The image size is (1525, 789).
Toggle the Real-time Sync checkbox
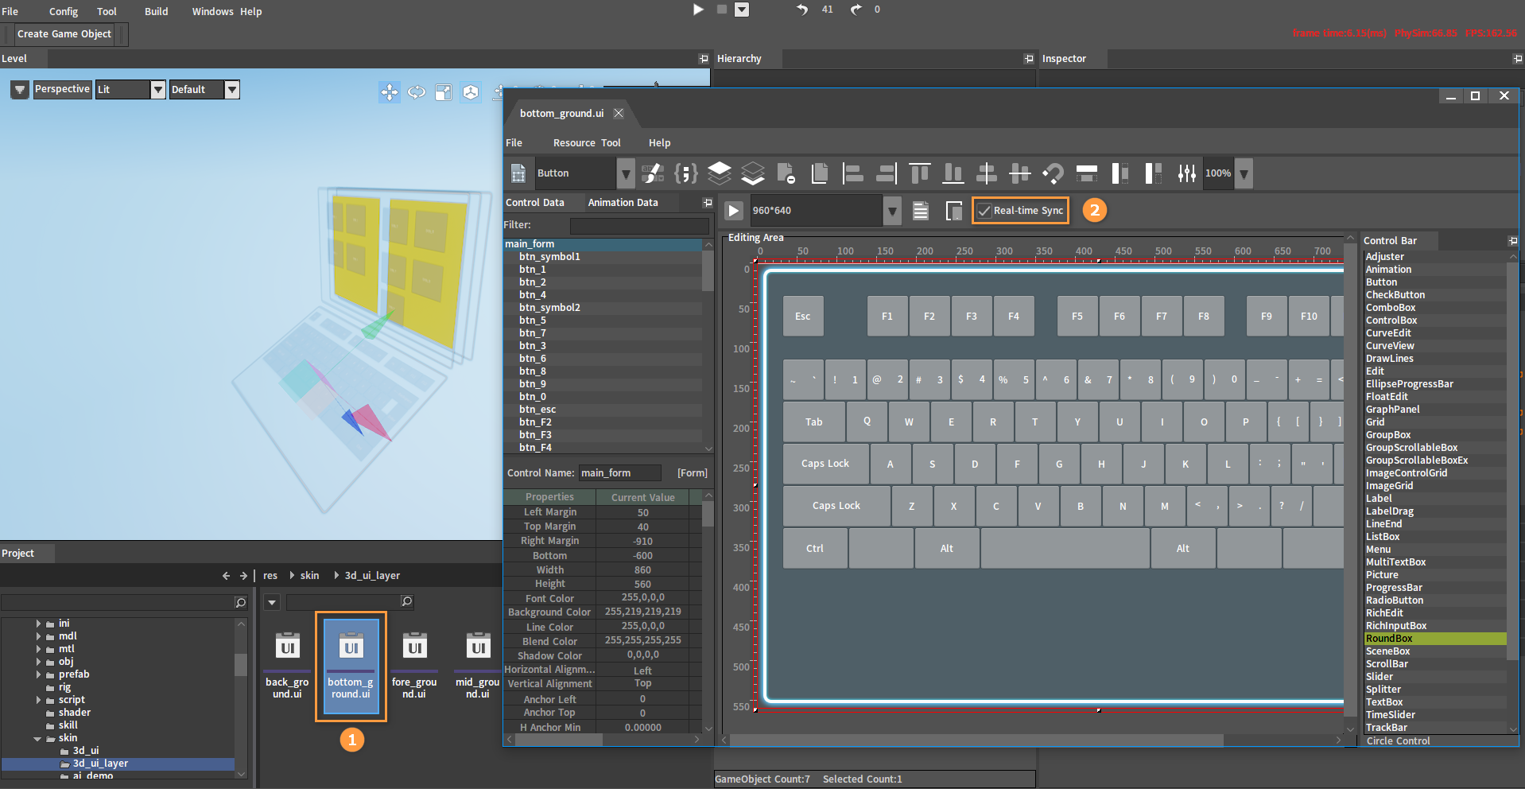pyautogui.click(x=984, y=211)
